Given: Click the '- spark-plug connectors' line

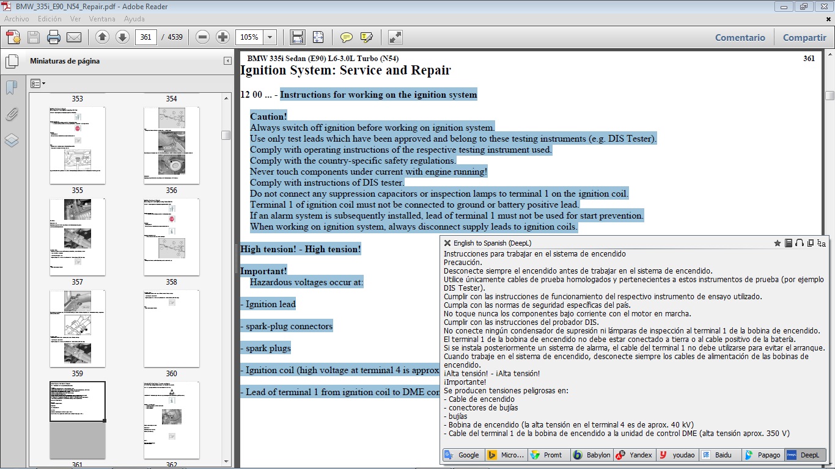Looking at the screenshot, I should point(287,326).
